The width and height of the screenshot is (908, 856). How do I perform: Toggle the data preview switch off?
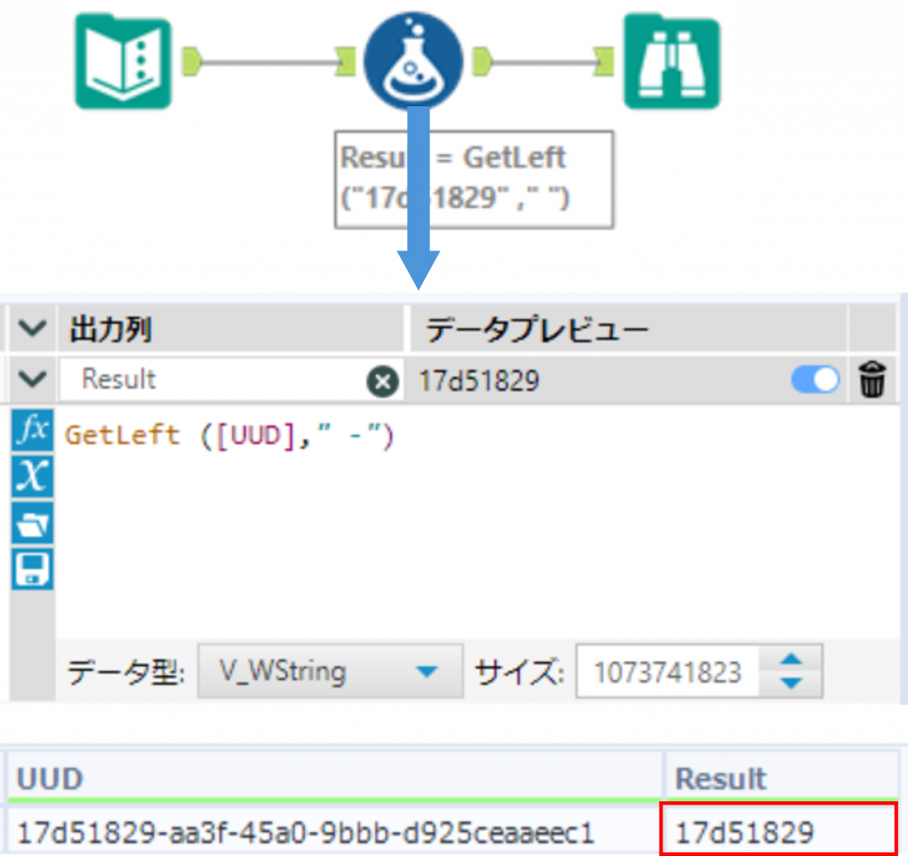tap(815, 381)
